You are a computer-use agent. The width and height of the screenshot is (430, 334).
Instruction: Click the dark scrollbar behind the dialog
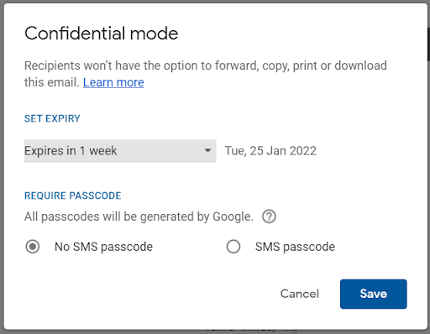[428, 44]
